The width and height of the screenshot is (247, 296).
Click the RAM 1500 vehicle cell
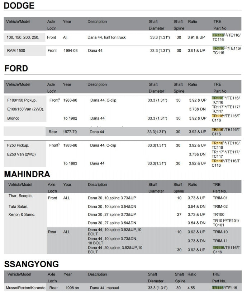(x=16, y=51)
